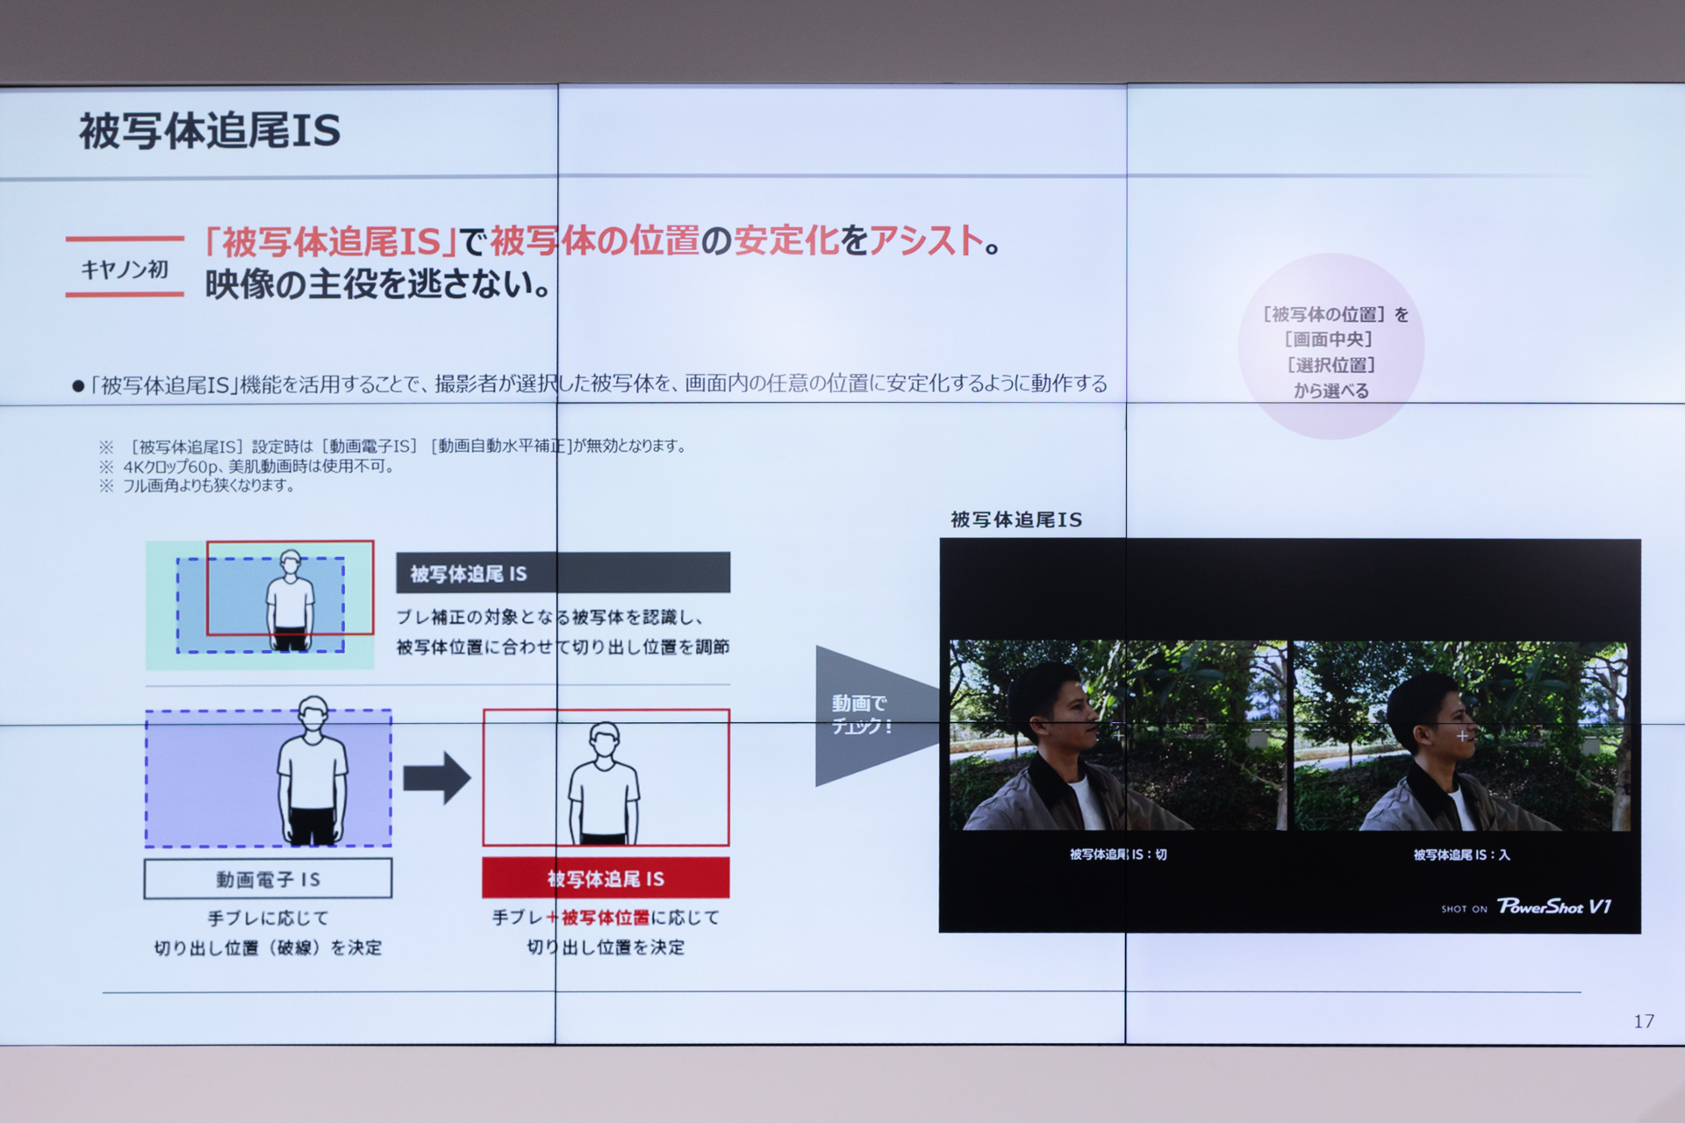Click the person icon in red frame
This screenshot has width=1685, height=1123.
[x=604, y=783]
